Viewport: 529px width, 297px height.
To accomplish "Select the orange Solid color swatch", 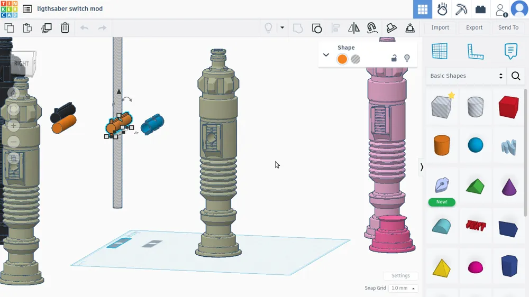I will pyautogui.click(x=342, y=59).
